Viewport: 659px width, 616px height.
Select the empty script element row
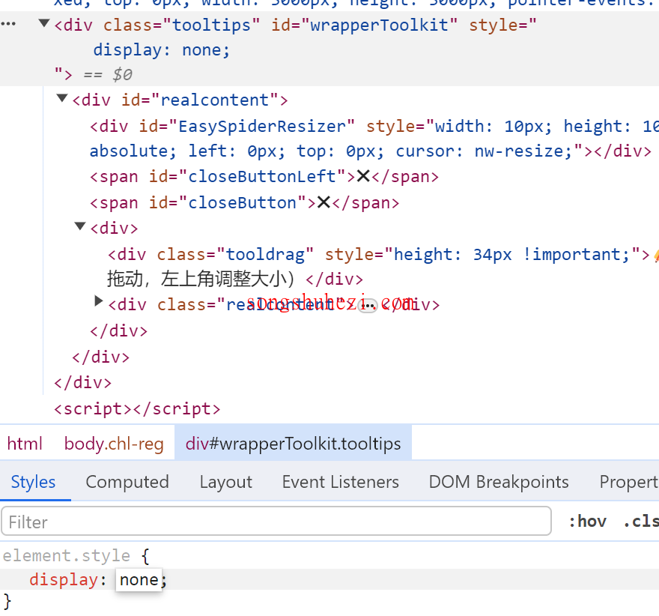137,408
